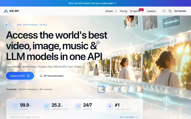This screenshot has width=191, height=119.
Task: Open API Documentation
Action: 52,76
